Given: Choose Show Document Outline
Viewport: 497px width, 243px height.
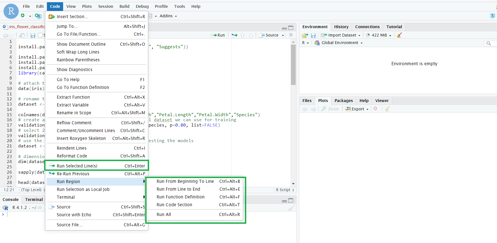Looking at the screenshot, I should 96,44.
